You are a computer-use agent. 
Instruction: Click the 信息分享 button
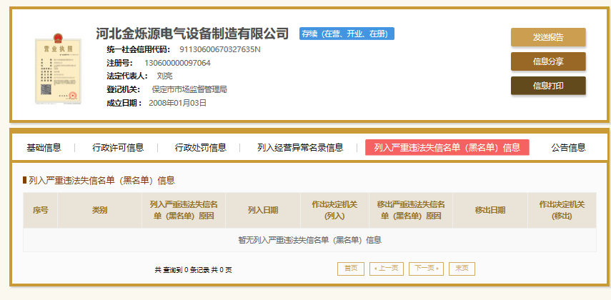point(548,61)
